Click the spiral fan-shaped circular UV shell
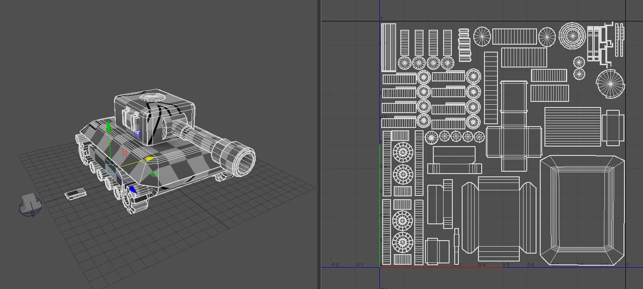This screenshot has height=289, width=643. point(610,84)
